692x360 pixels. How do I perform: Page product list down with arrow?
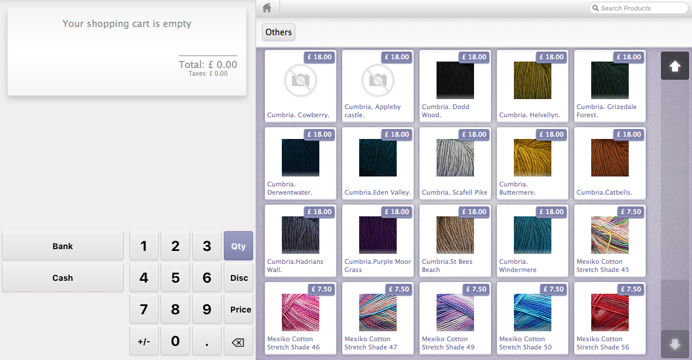tap(675, 344)
